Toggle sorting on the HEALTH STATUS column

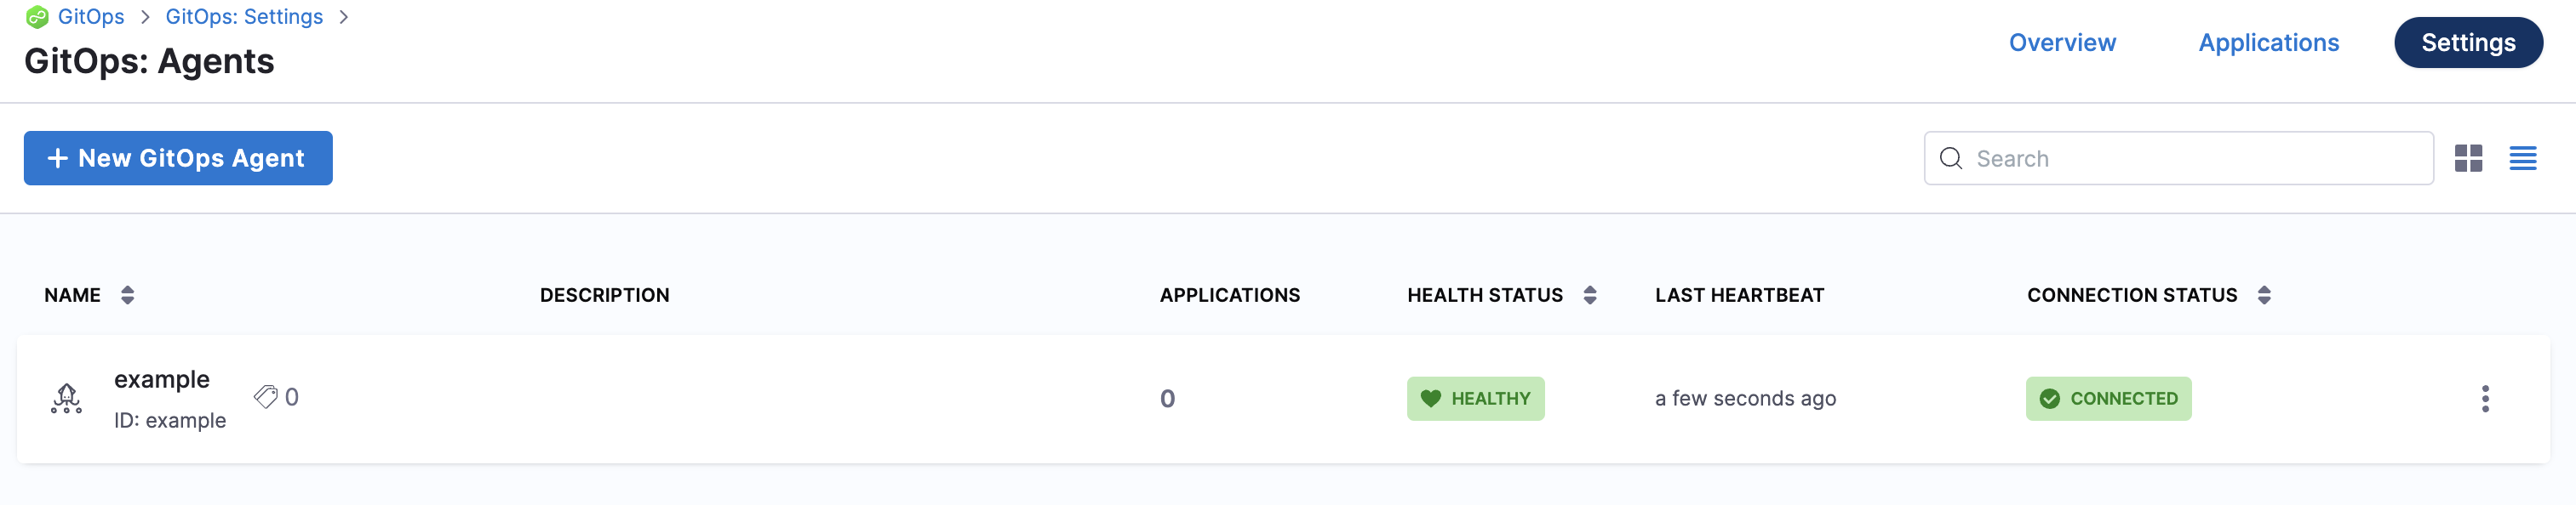click(1589, 294)
